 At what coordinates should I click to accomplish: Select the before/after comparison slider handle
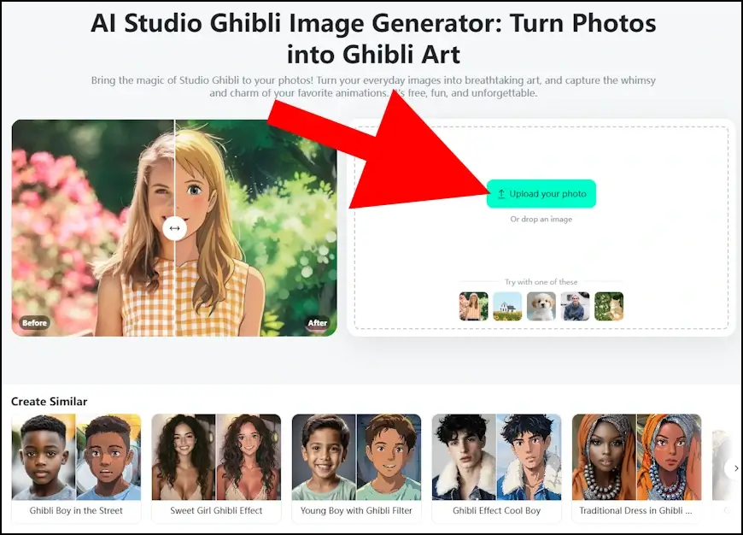(x=174, y=228)
